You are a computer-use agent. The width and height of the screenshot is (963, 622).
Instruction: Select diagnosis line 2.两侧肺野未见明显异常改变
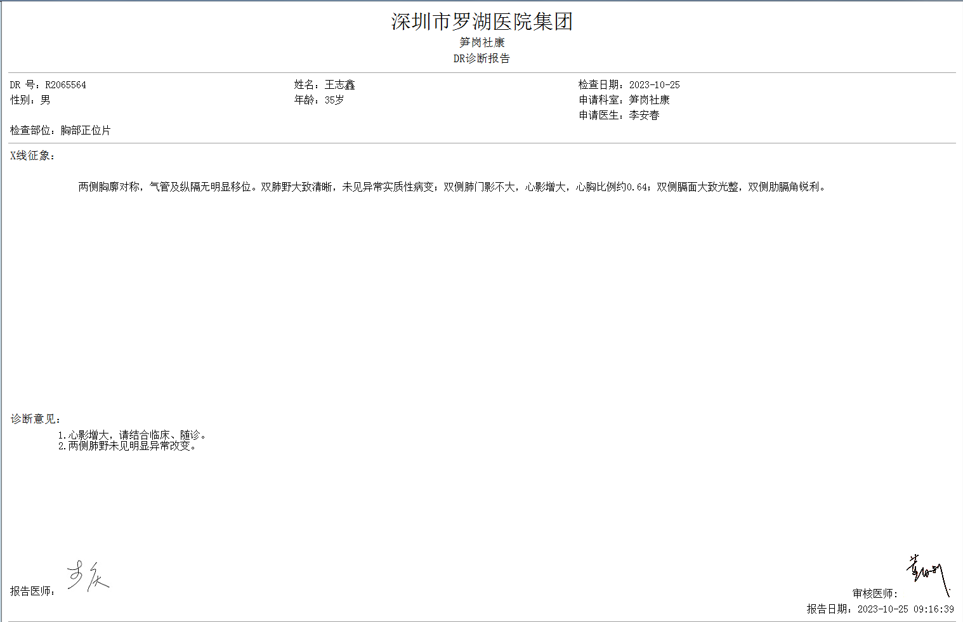point(128,446)
